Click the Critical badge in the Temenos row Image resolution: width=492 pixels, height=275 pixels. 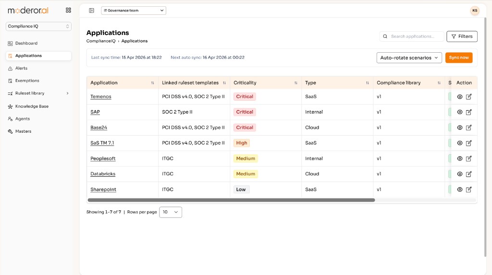pos(245,97)
